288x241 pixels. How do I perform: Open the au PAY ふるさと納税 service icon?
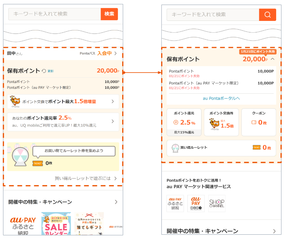[x=175, y=203]
